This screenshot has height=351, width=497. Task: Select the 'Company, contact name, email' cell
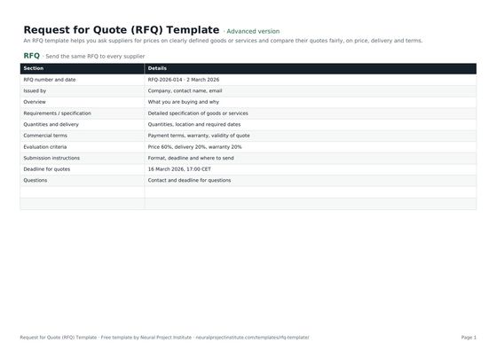(x=311, y=90)
